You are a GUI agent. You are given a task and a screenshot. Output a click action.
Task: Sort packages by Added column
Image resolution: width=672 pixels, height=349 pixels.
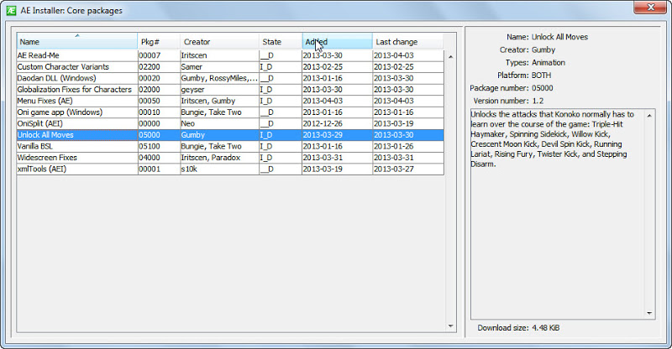point(338,42)
